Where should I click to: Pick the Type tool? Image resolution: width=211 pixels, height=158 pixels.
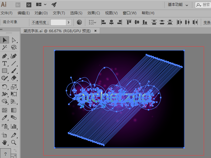pyautogui.click(x=5, y=63)
